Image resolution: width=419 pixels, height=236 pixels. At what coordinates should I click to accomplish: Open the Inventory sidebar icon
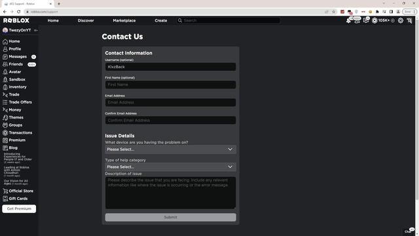5,87
